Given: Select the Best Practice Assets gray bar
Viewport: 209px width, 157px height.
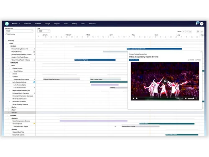Looking at the screenshot, I should pyautogui.click(x=105, y=79).
